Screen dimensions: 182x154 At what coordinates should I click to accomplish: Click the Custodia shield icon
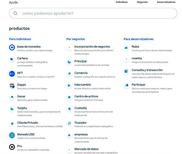(x=69, y=109)
